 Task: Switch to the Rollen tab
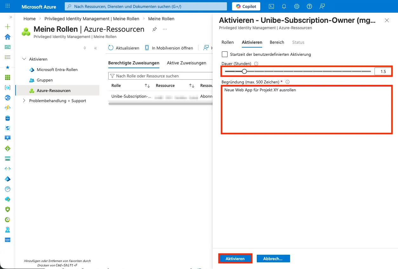228,42
